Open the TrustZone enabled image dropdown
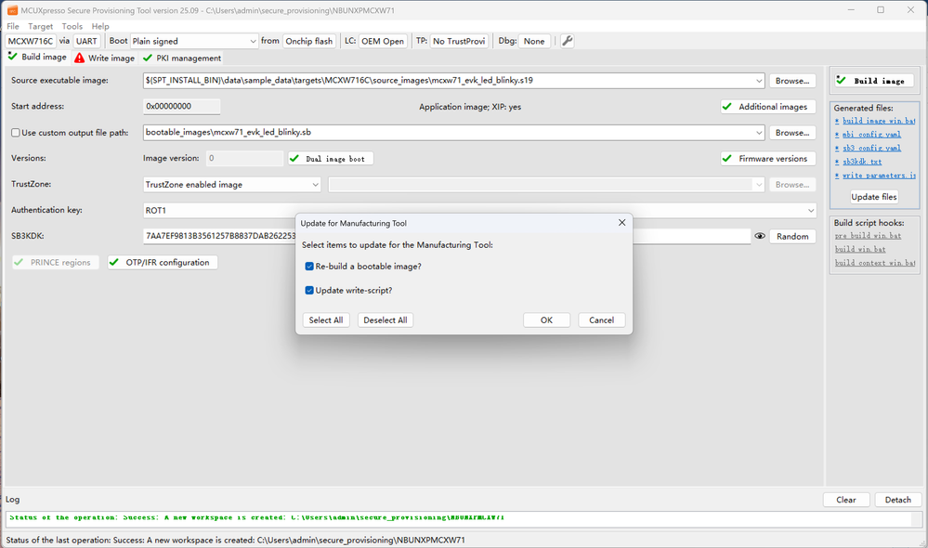Image resolution: width=928 pixels, height=548 pixels. [232, 185]
